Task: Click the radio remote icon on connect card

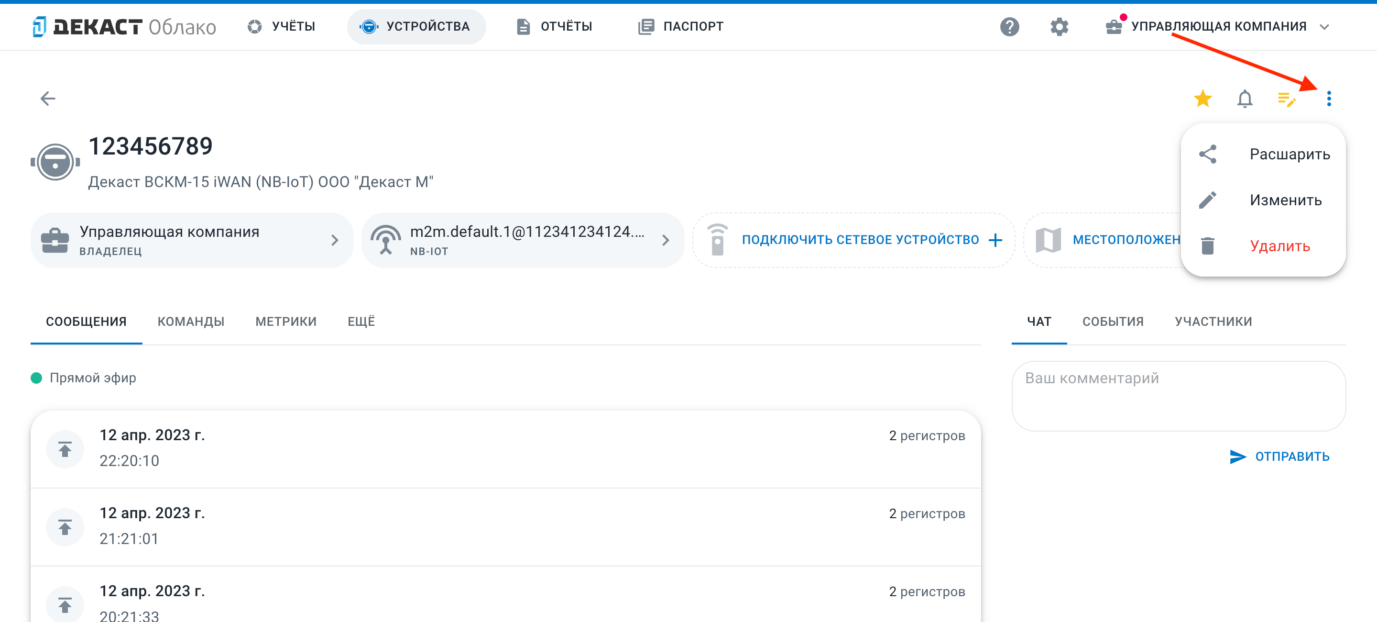Action: pyautogui.click(x=717, y=240)
